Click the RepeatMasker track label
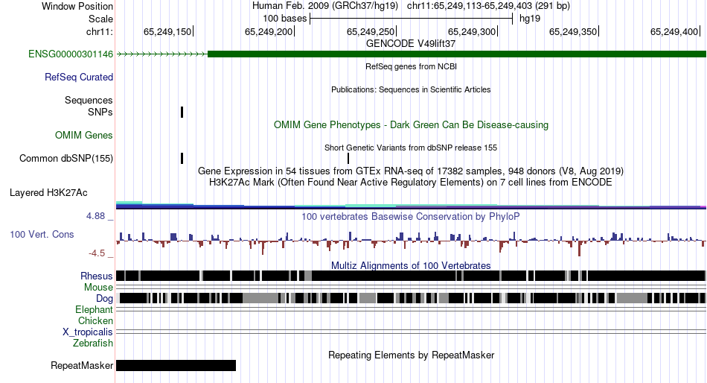 [x=82, y=365]
